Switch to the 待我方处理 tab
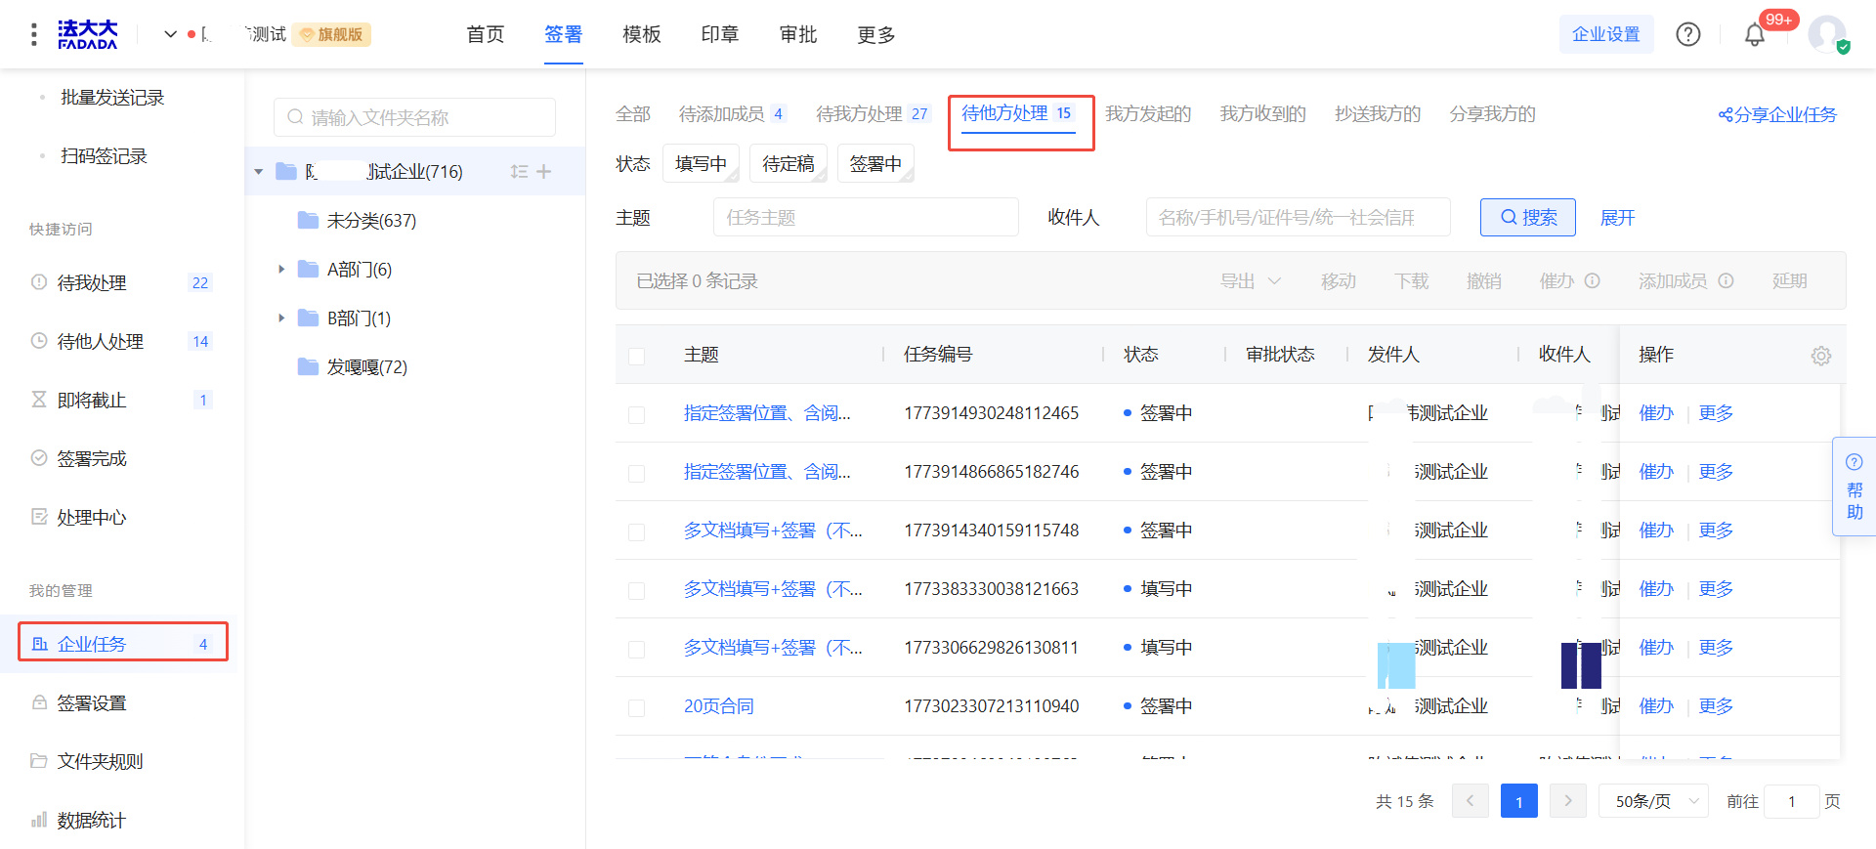 873,114
